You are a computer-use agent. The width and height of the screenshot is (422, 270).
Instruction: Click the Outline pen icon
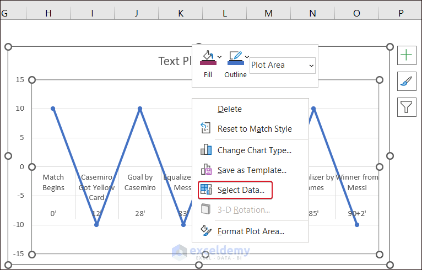tap(235, 58)
